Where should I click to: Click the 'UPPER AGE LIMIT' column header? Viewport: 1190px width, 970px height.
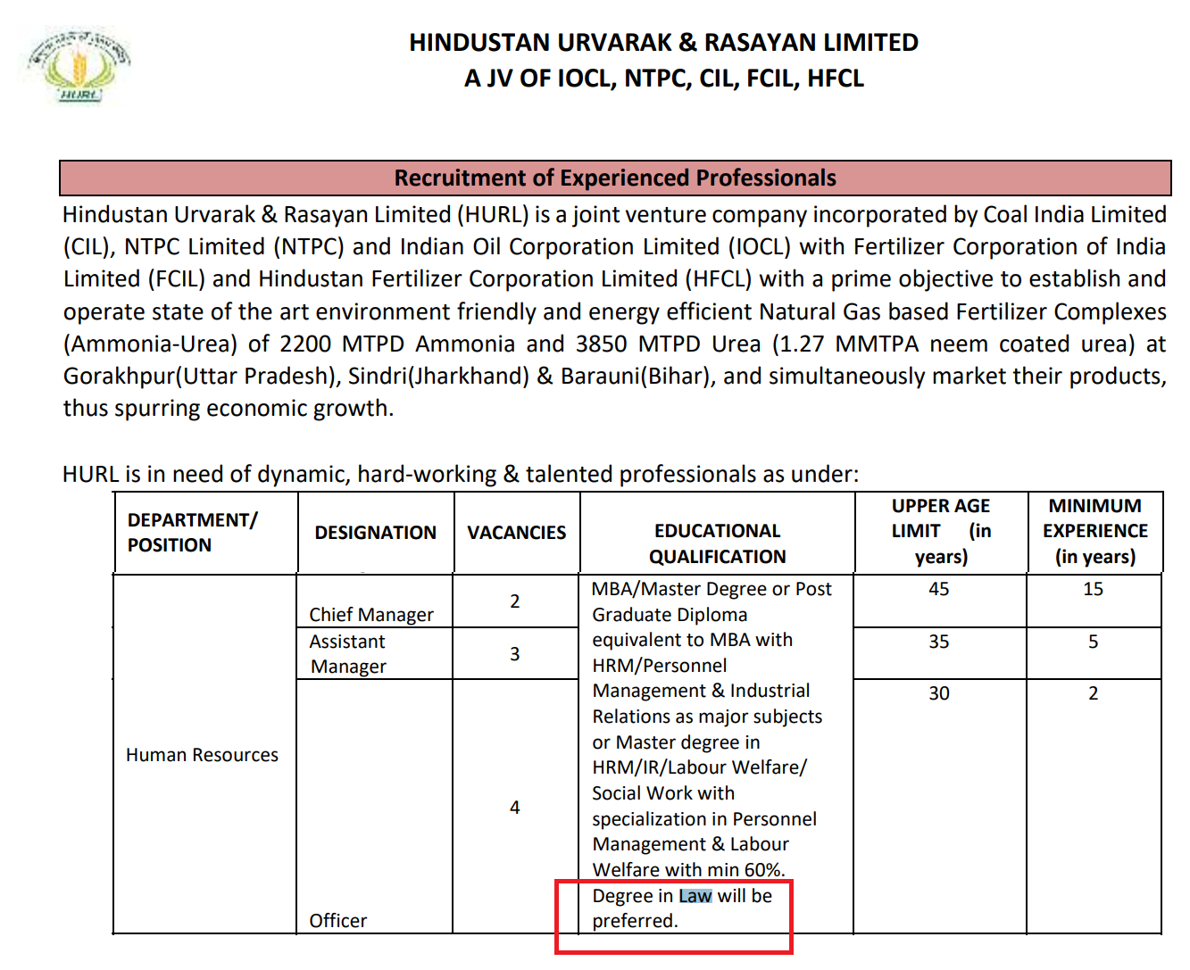click(x=941, y=531)
